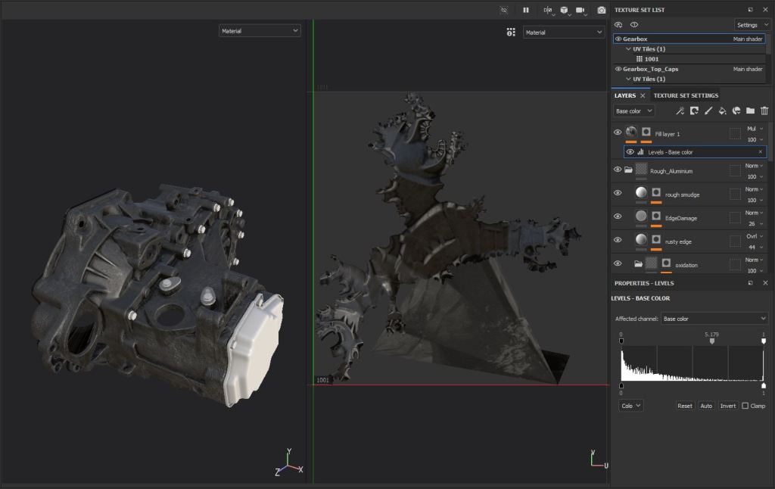Open the Base color channel dropdown in Layers

[x=633, y=111]
